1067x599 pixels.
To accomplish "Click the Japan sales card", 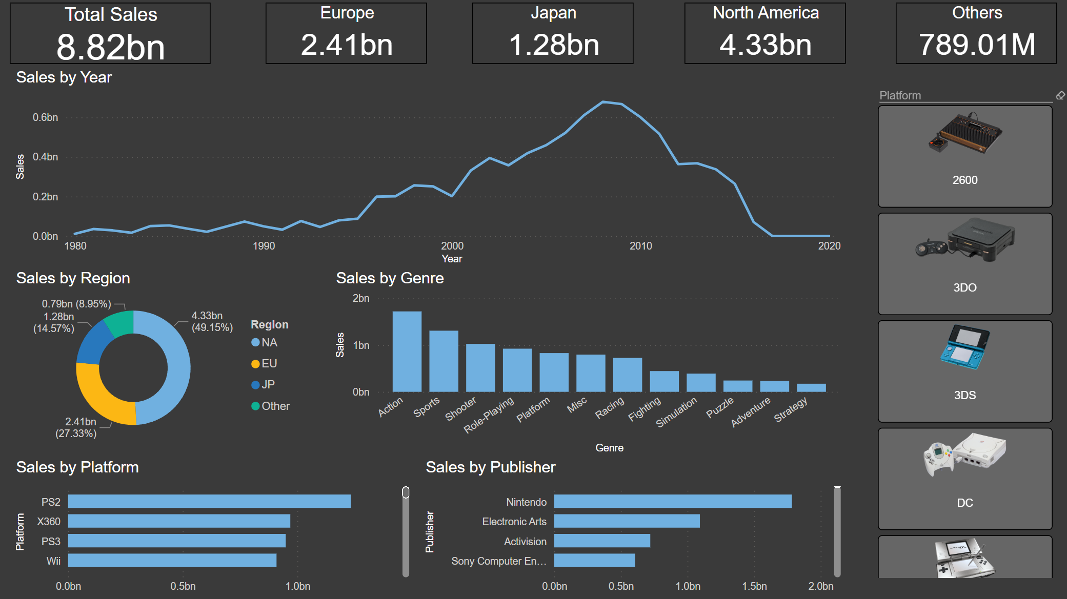I will tap(552, 33).
